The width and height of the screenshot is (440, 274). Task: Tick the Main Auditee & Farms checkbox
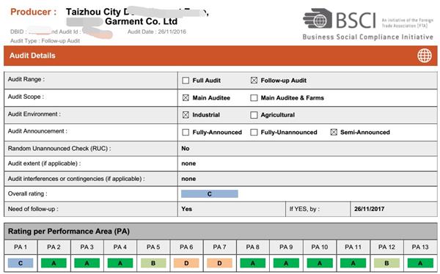(254, 98)
